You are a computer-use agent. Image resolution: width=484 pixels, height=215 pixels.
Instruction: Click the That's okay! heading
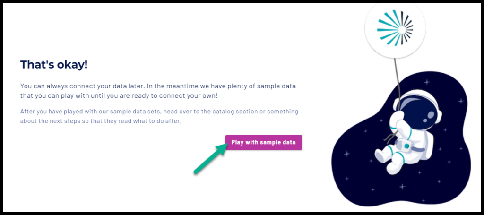pyautogui.click(x=54, y=65)
